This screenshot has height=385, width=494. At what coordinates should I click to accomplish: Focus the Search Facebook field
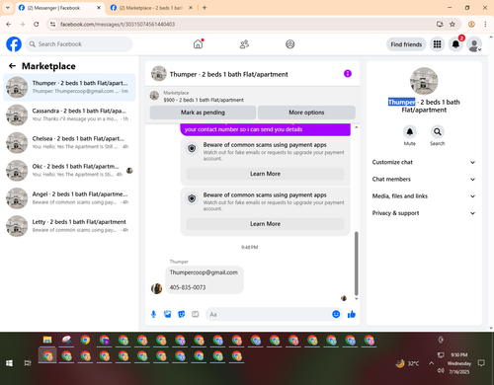[x=79, y=44]
